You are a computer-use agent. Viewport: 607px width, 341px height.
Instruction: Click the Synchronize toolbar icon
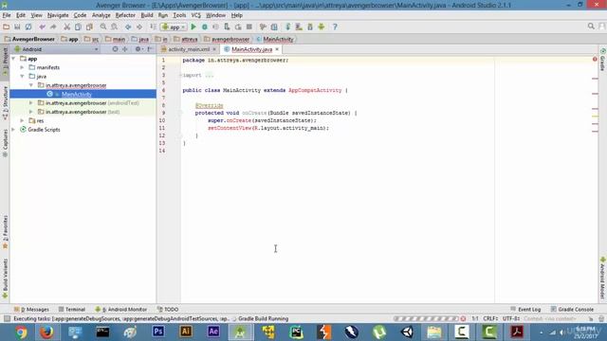point(28,27)
